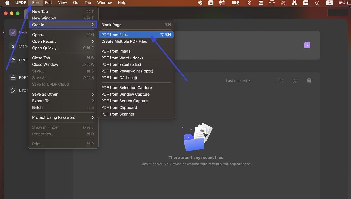Choose Create Multiple PDF Files
Image resolution: width=351 pixels, height=199 pixels.
[x=124, y=41]
